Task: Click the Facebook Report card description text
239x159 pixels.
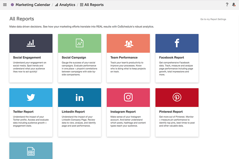Action: tap(176, 69)
